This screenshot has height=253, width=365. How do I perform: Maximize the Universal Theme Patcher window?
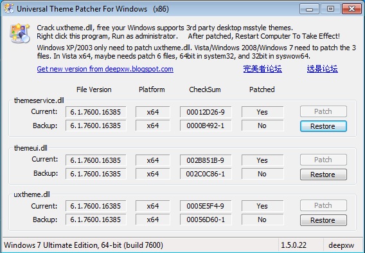click(x=330, y=9)
